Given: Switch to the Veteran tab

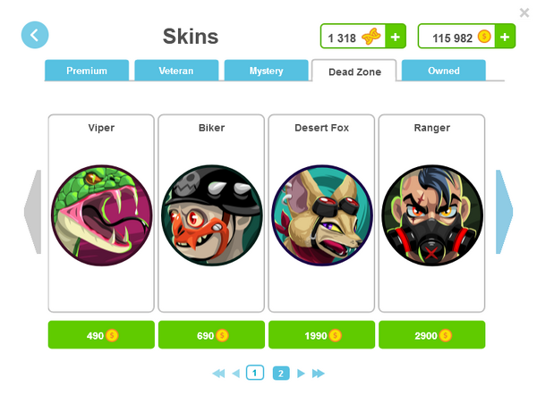Looking at the screenshot, I should [x=176, y=71].
